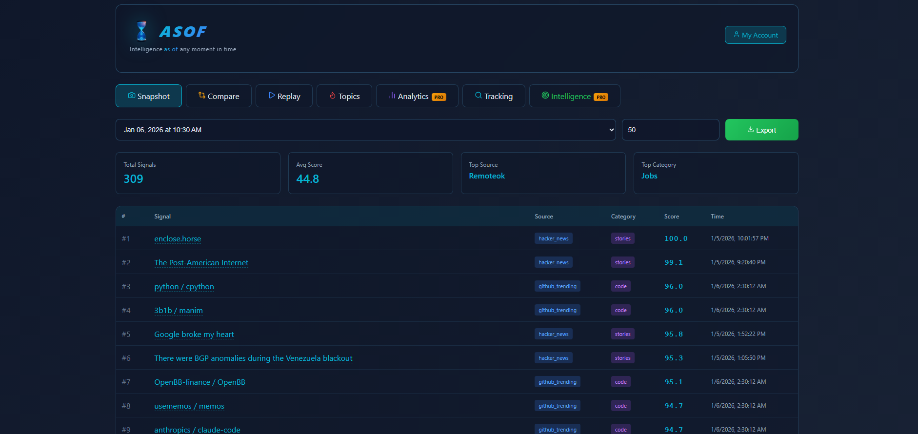Open the python / cpython link
The height and width of the screenshot is (434, 918).
pyautogui.click(x=184, y=287)
